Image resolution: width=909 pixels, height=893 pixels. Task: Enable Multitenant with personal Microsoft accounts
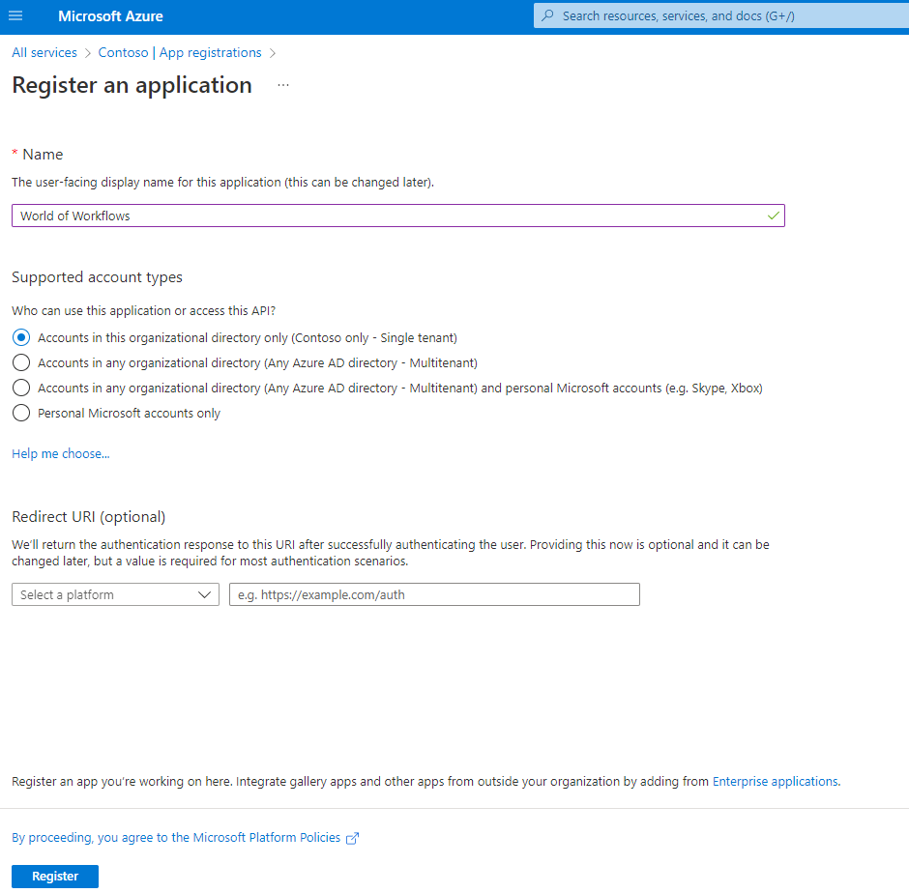click(x=20, y=388)
